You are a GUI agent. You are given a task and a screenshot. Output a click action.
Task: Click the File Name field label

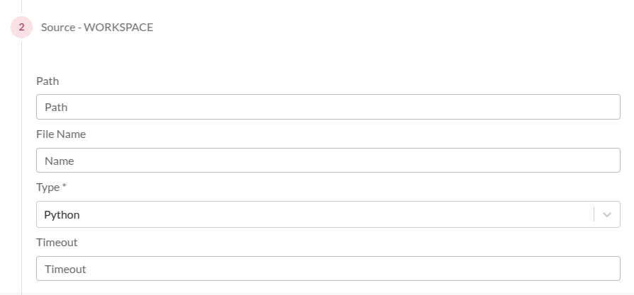(x=61, y=134)
